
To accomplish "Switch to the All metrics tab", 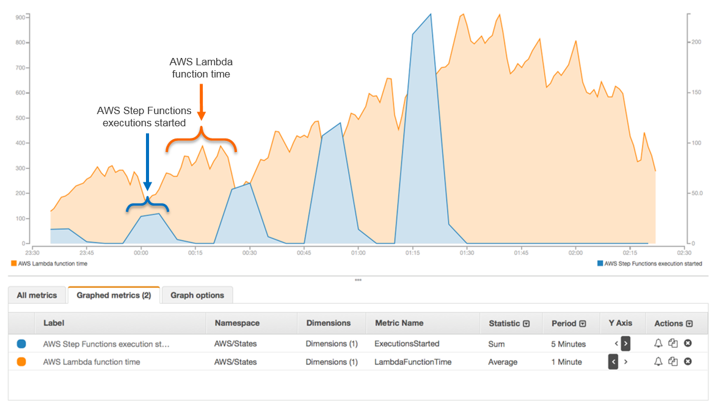I will 37,295.
